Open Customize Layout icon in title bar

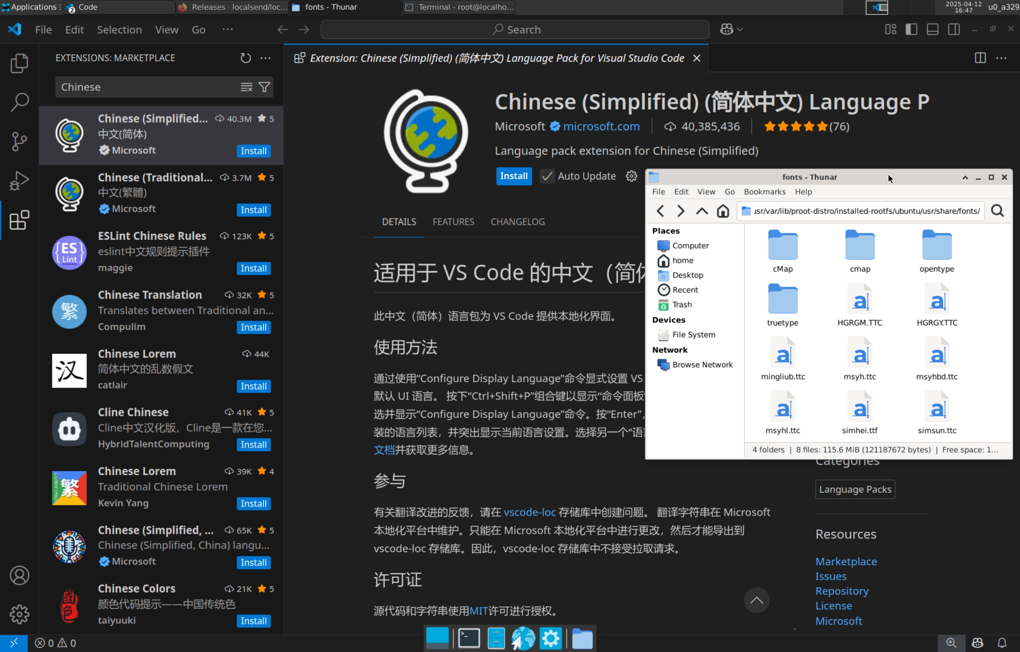[x=890, y=29]
